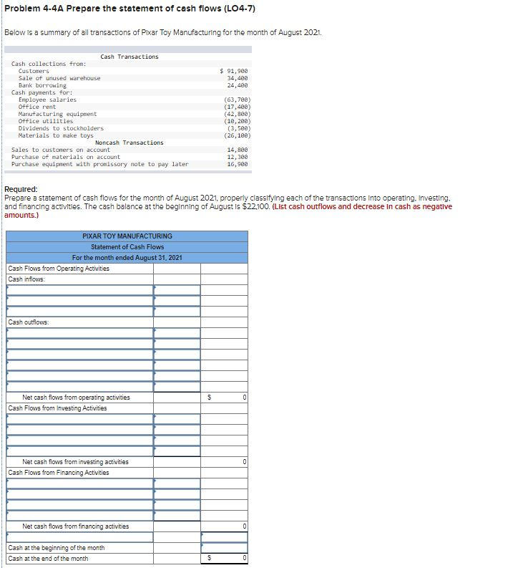Image resolution: width=513 pixels, height=568 pixels.
Task: Select last amount cell under Financing Activities
Action: coord(177,516)
